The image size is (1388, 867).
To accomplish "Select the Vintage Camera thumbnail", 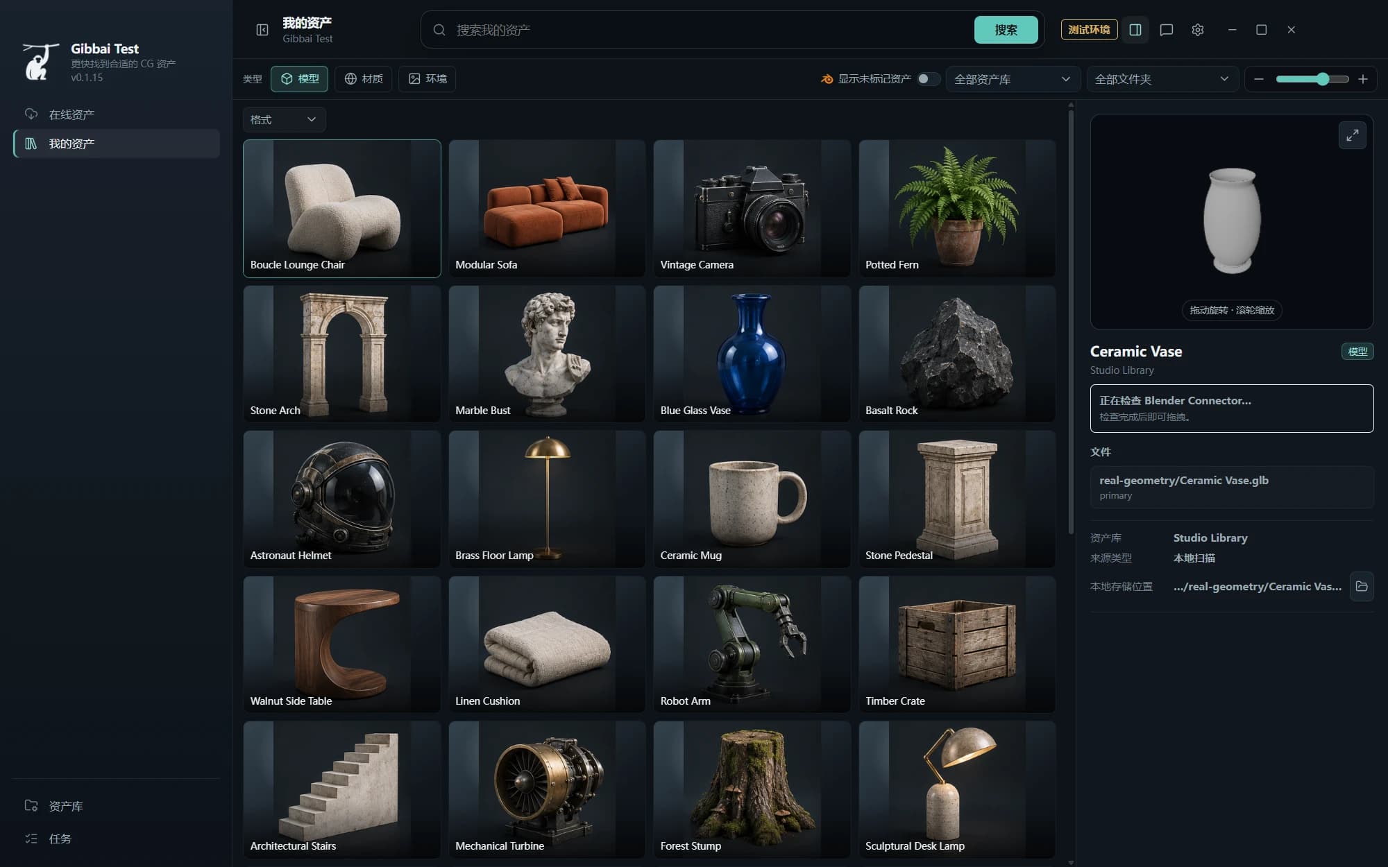I will pos(752,209).
